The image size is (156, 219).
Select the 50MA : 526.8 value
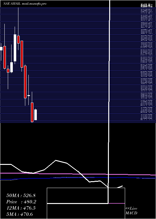point(21,196)
